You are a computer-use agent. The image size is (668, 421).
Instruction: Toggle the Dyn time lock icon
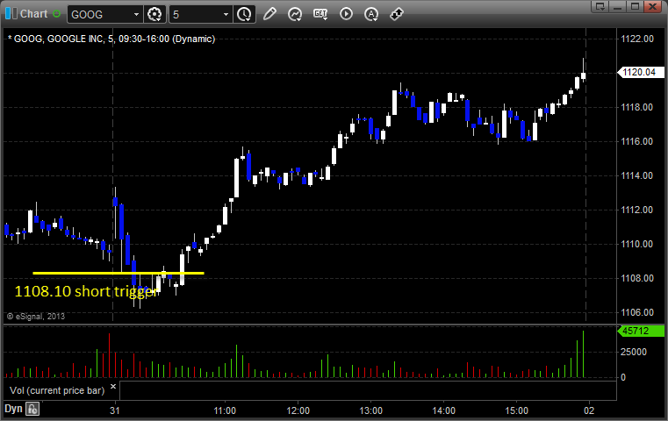32,409
